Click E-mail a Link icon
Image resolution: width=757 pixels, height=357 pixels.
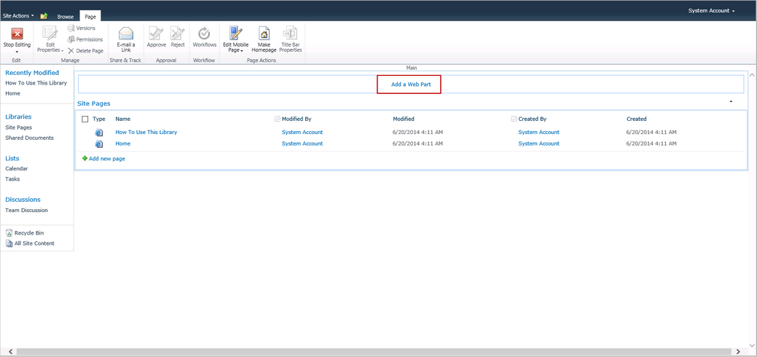pyautogui.click(x=126, y=34)
